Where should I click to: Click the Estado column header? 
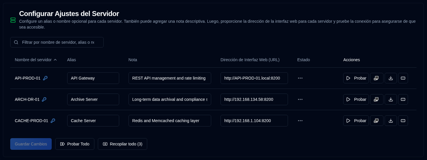(x=303, y=60)
